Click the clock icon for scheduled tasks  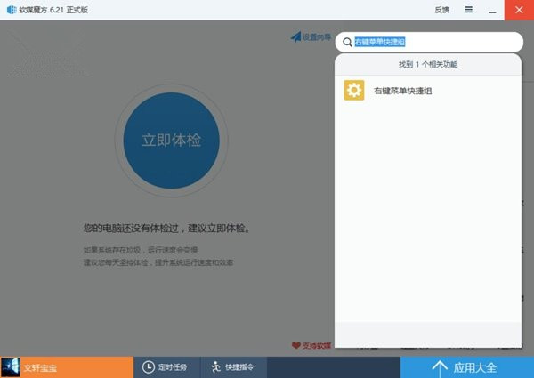[x=149, y=366]
